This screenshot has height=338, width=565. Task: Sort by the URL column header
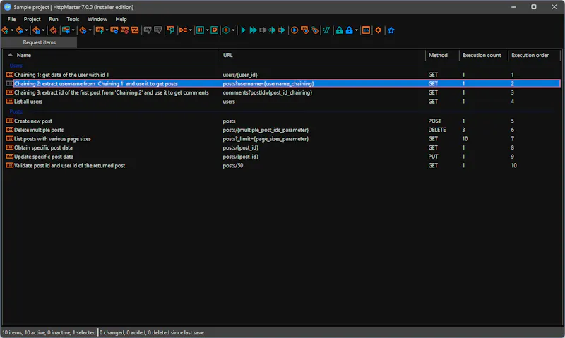[x=323, y=55]
